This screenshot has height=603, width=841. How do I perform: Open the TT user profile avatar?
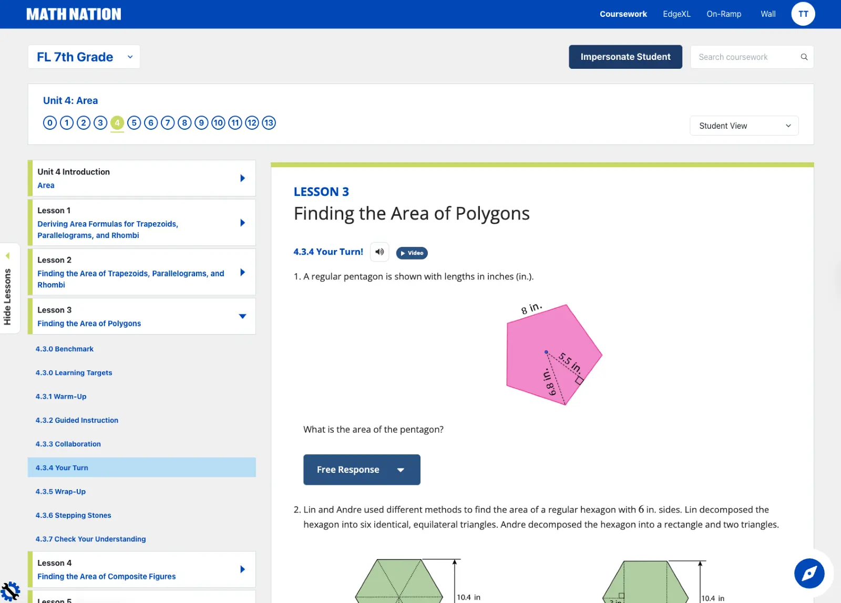803,14
